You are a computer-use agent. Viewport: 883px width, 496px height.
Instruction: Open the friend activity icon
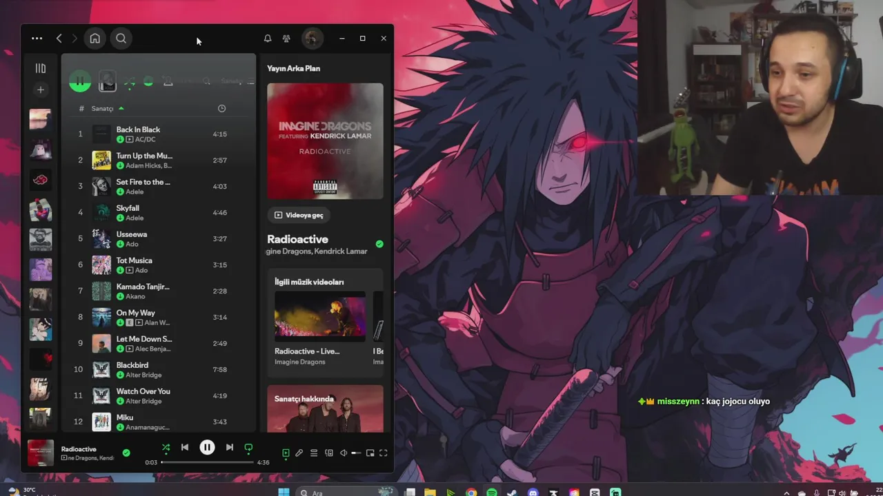(286, 39)
